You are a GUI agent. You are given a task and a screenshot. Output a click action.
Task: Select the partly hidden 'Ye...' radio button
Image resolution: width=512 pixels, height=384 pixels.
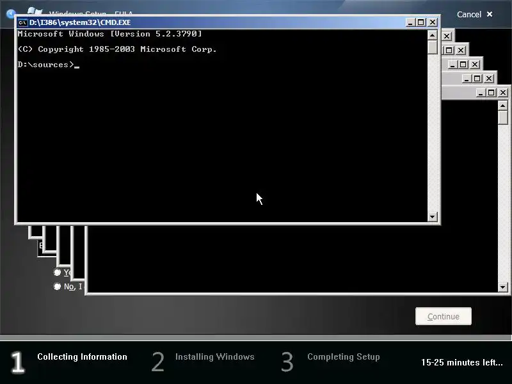tap(57, 273)
